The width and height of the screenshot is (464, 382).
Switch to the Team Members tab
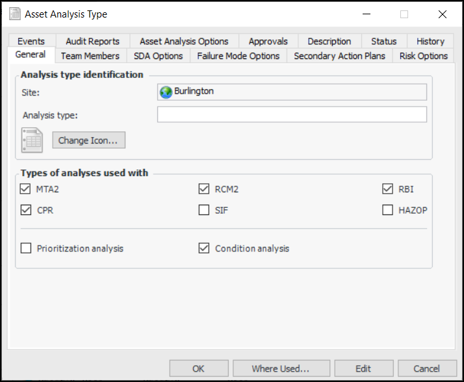pos(90,56)
